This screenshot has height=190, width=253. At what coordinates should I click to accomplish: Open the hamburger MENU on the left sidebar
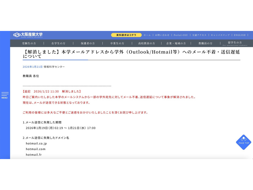click(4, 95)
